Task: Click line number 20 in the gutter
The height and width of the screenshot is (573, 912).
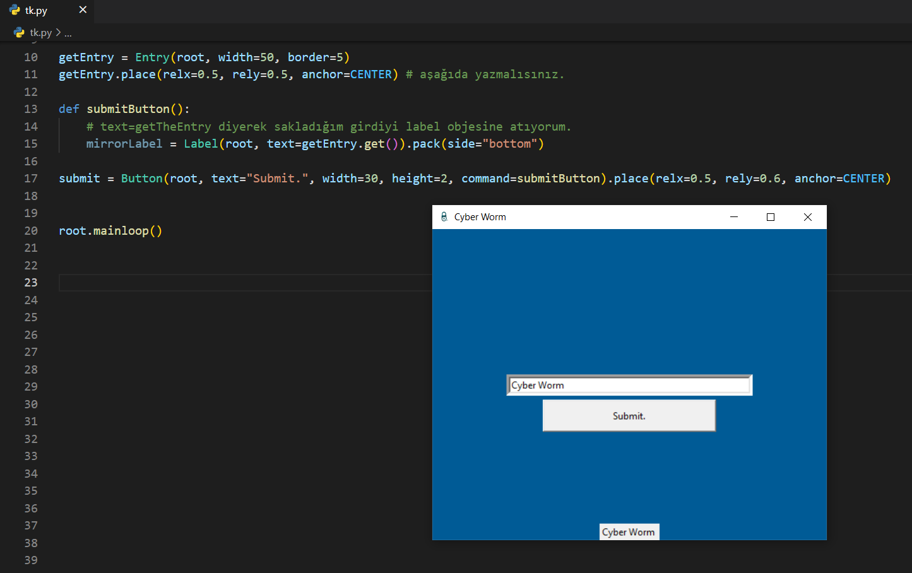Action: (x=31, y=231)
